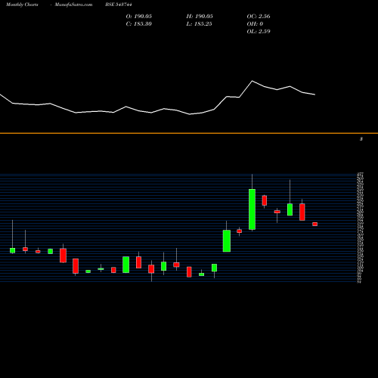Click the close value 'C: 185.30'
Screen dimensions: 378x378
tap(139, 24)
